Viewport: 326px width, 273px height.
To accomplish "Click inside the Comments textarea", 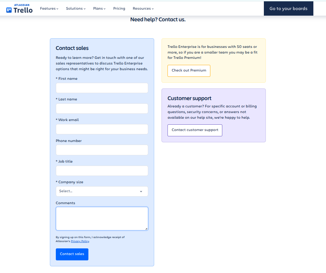I will (102, 218).
